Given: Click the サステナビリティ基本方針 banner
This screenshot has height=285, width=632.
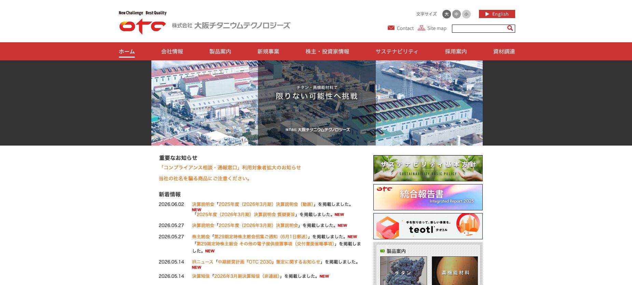Looking at the screenshot, I should point(428,168).
